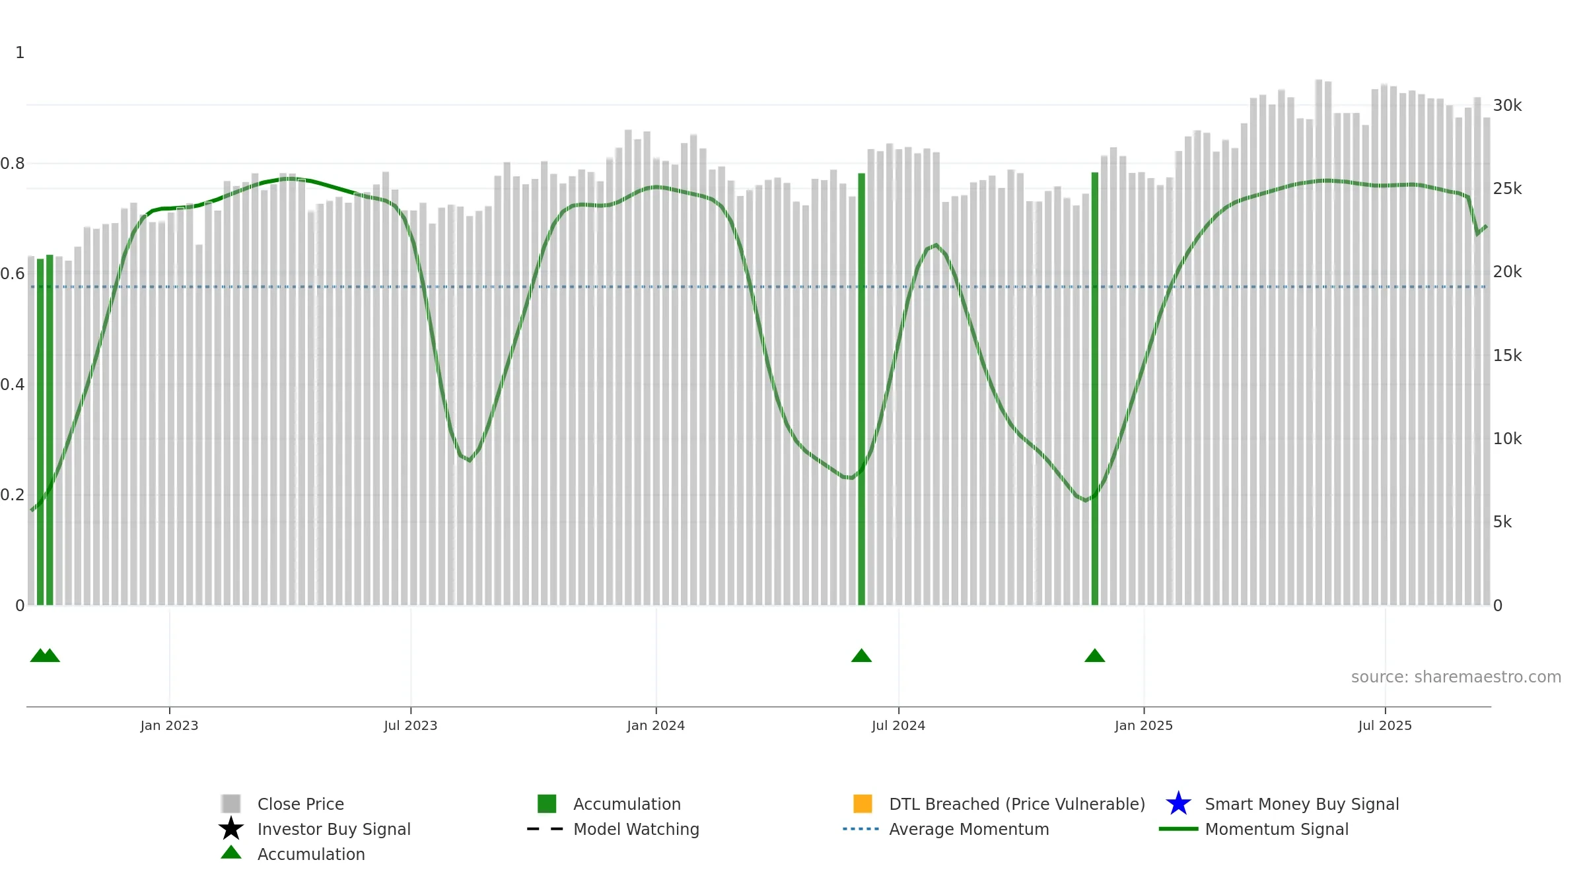Click the green accumulation bar before Jan 2025

pyautogui.click(x=1094, y=389)
